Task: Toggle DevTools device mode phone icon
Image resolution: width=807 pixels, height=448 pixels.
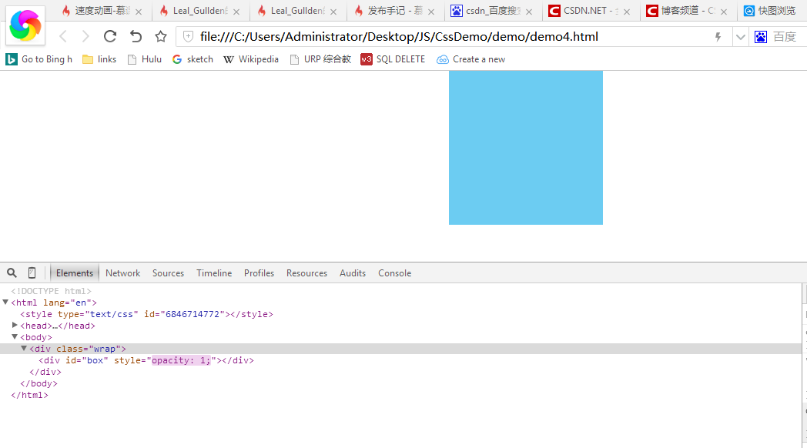Action: click(32, 272)
